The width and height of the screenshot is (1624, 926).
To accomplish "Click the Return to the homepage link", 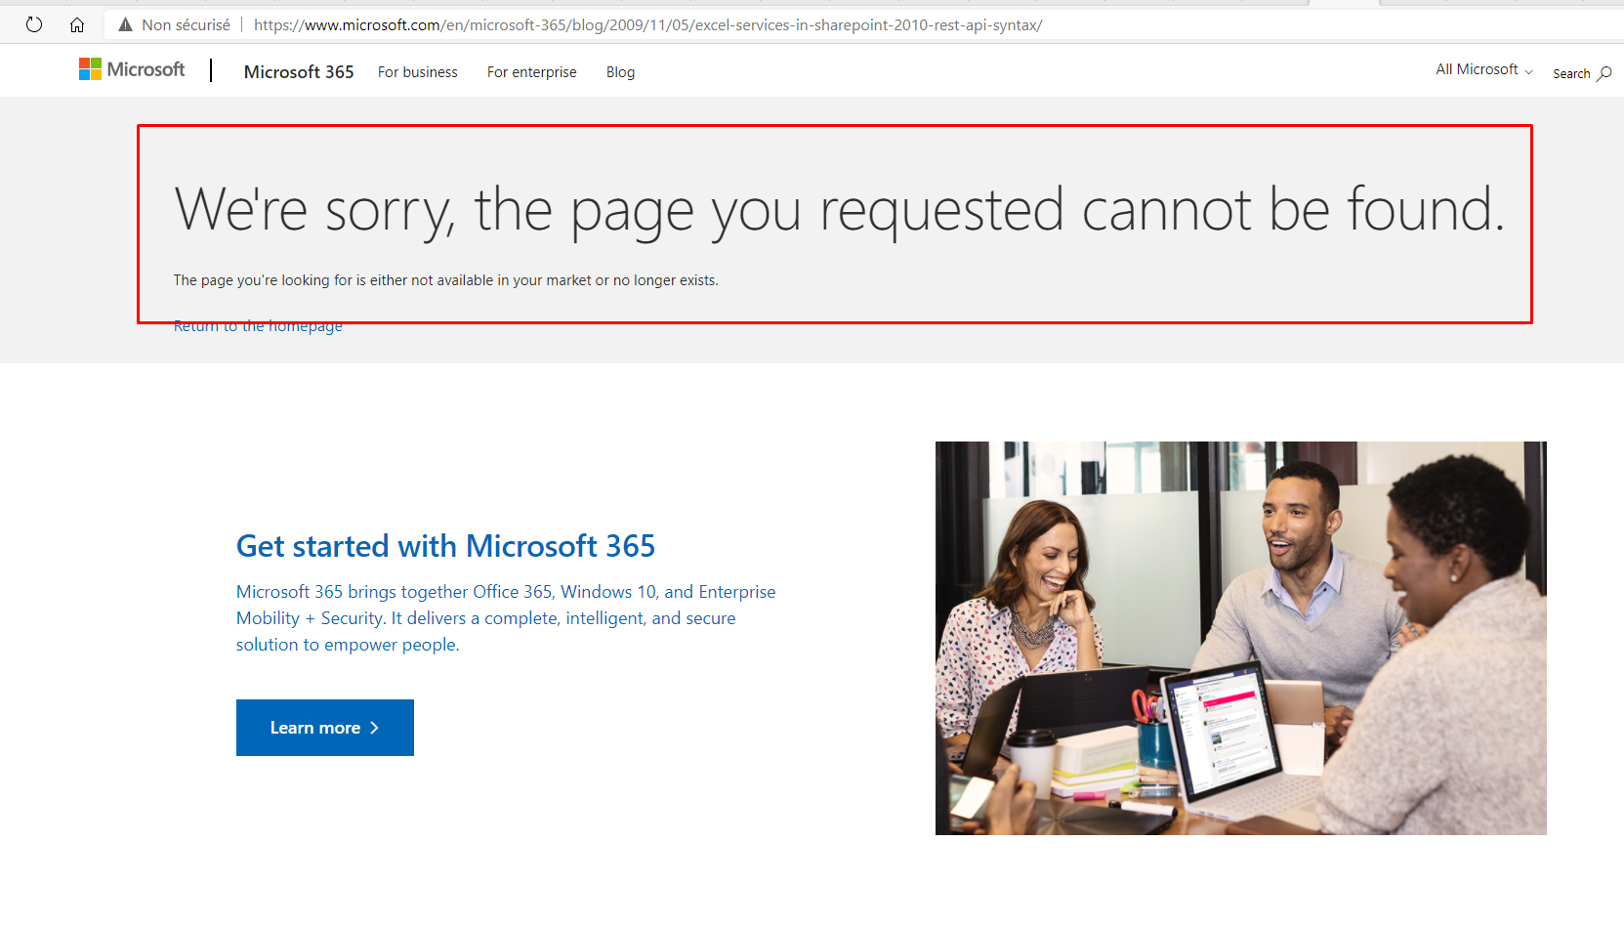I will click(x=258, y=326).
